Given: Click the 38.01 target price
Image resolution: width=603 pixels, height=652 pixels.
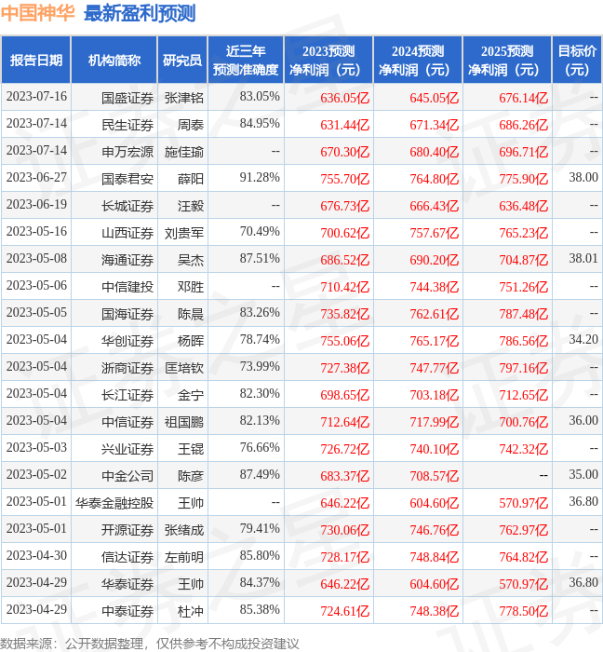Looking at the screenshot, I should [x=583, y=258].
